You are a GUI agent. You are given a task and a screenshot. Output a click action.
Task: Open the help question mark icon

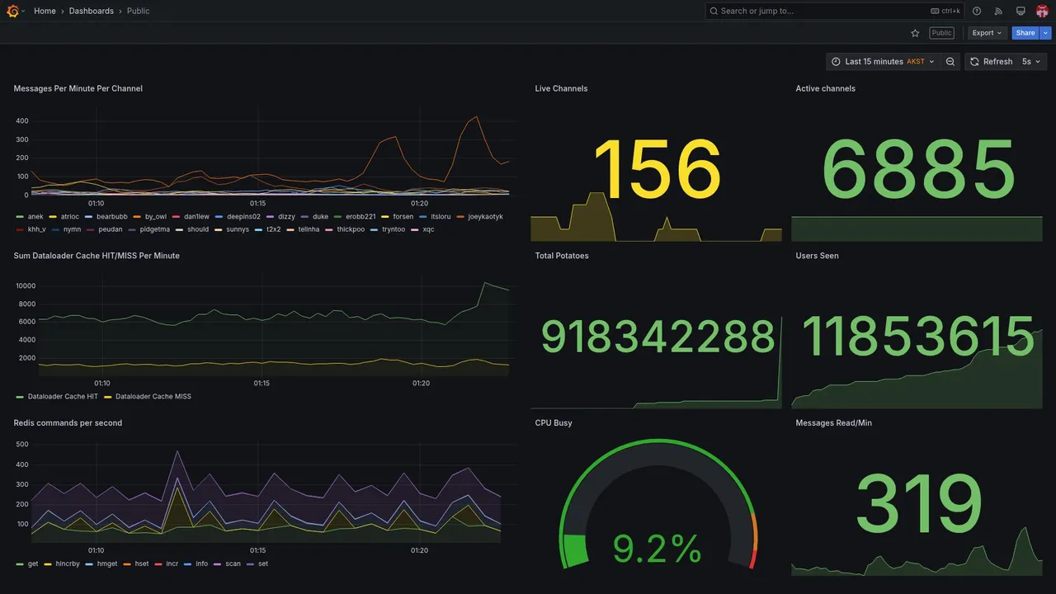977,11
